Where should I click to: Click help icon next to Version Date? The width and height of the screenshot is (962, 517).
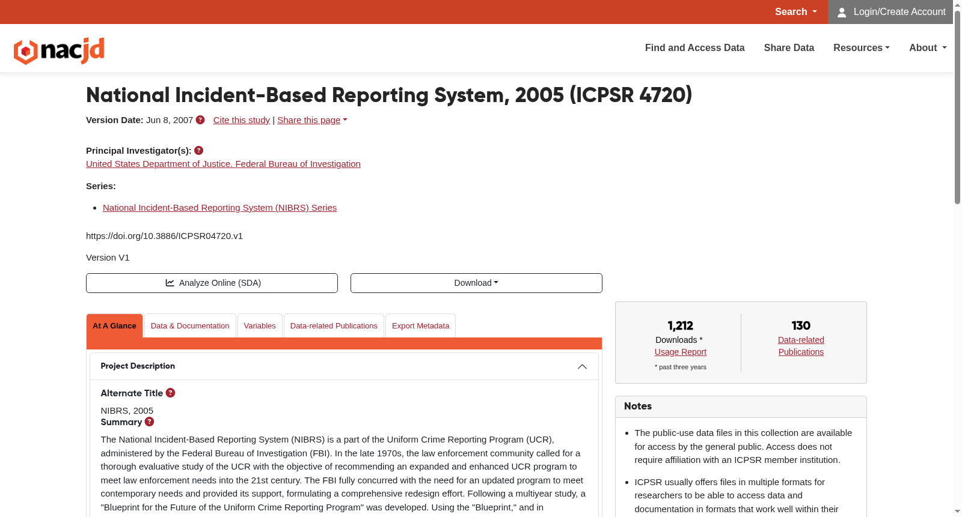200,120
